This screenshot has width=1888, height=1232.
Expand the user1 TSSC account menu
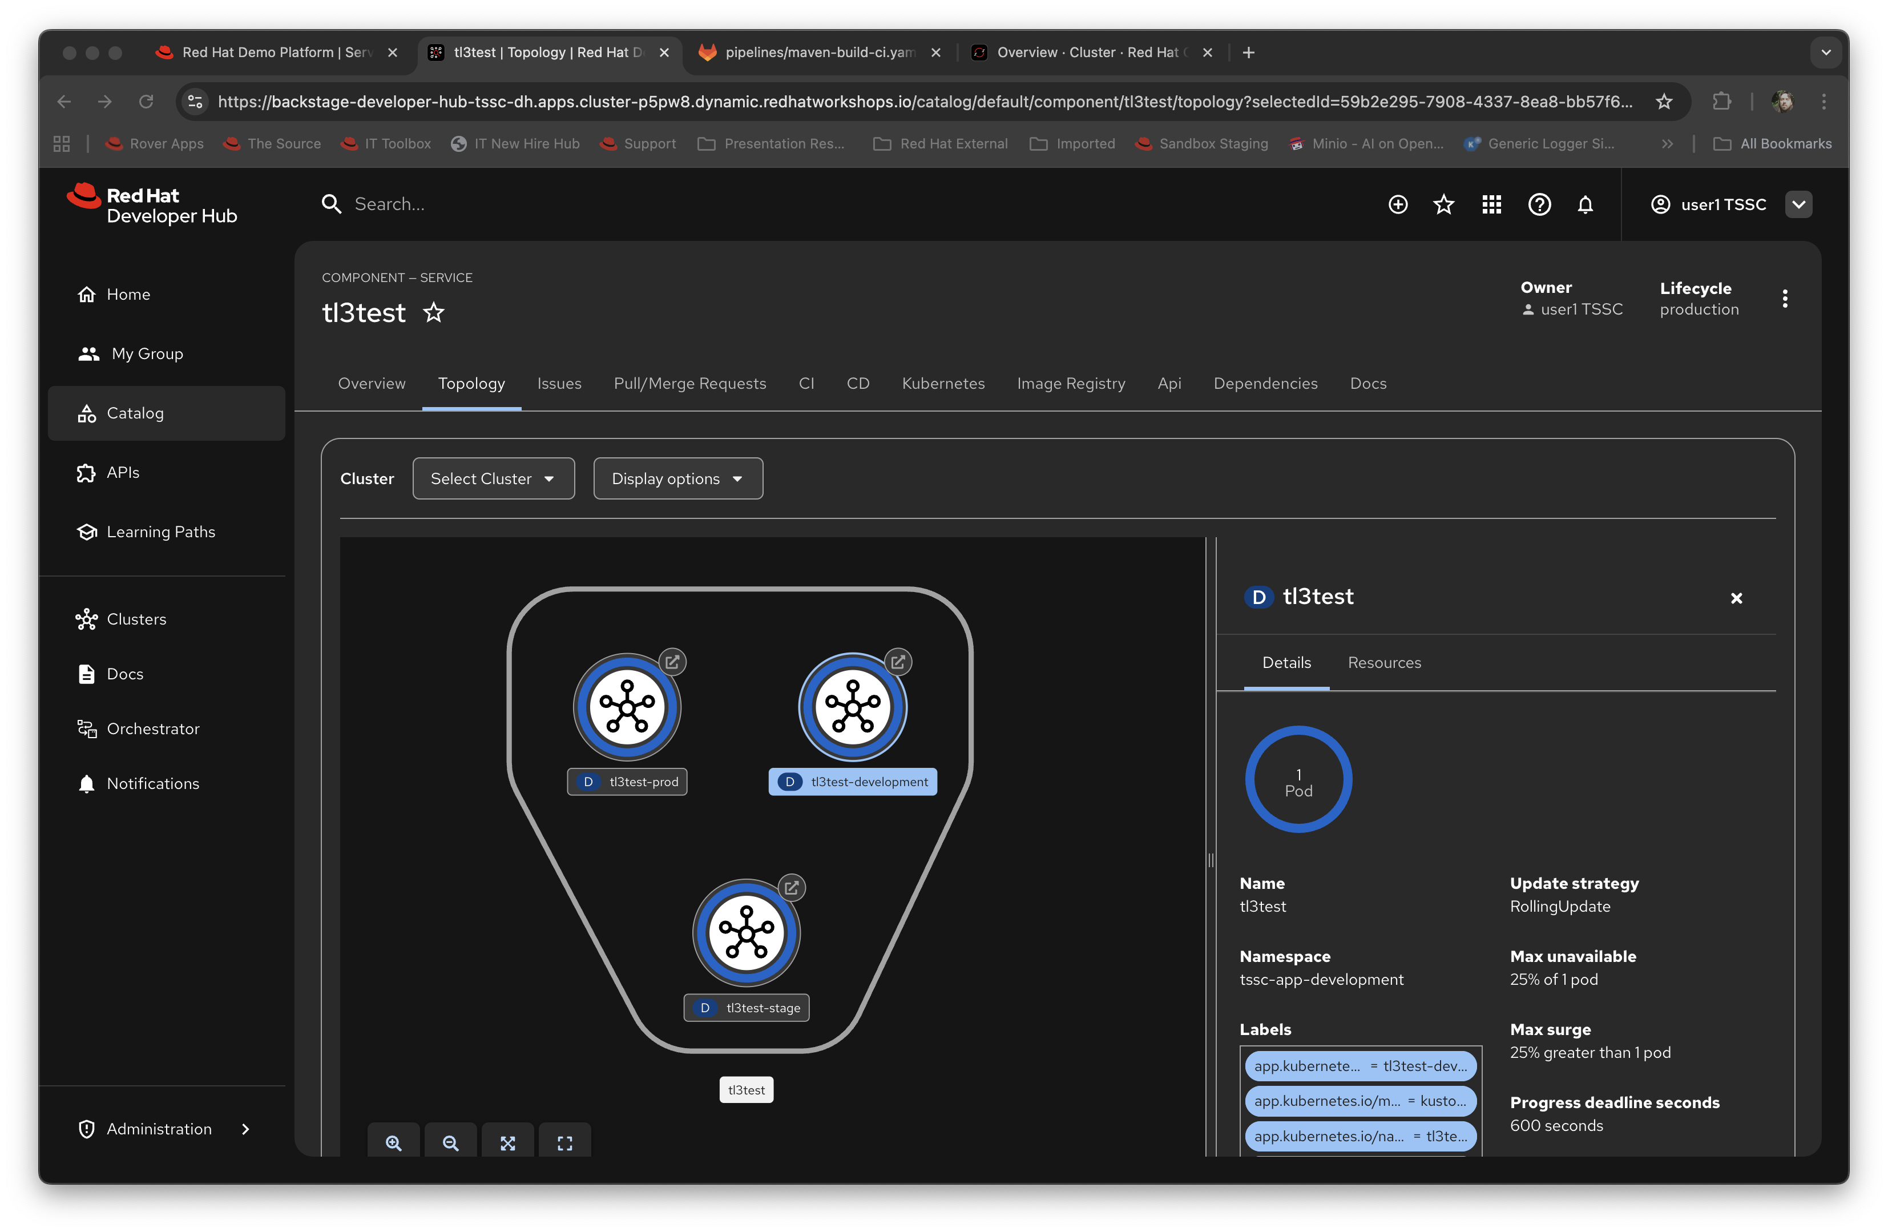pyautogui.click(x=1798, y=204)
